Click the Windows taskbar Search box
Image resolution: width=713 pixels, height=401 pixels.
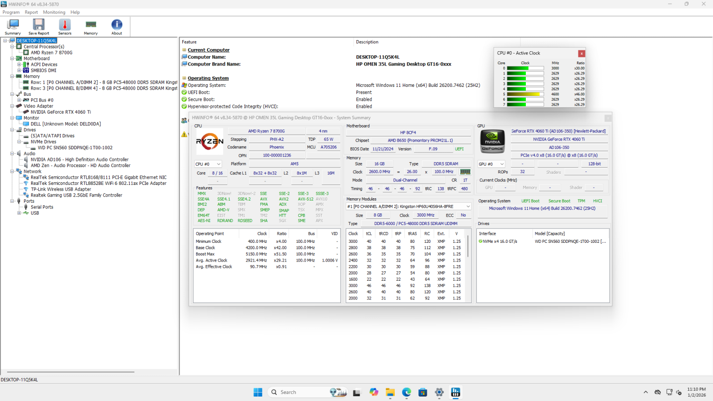pyautogui.click(x=294, y=392)
